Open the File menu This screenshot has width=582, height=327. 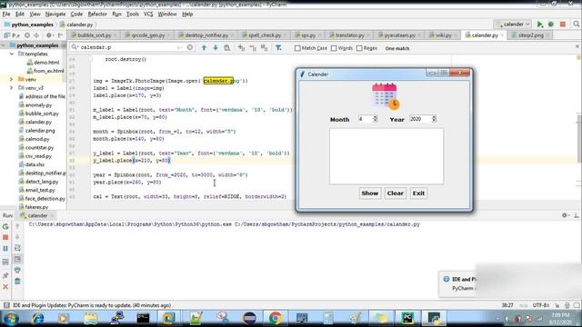tap(6, 15)
